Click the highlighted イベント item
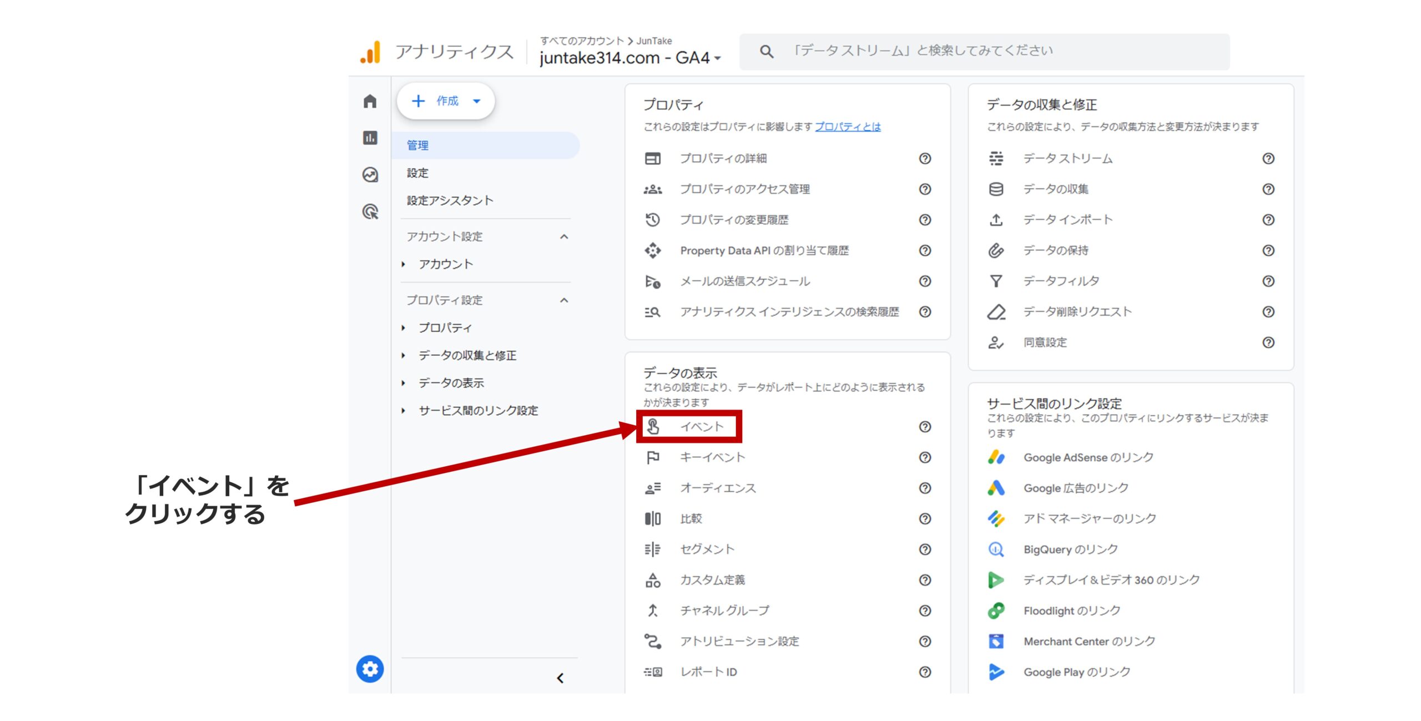1421x721 pixels. coord(701,427)
